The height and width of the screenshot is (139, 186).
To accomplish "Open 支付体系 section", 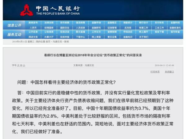I will (159, 23).
